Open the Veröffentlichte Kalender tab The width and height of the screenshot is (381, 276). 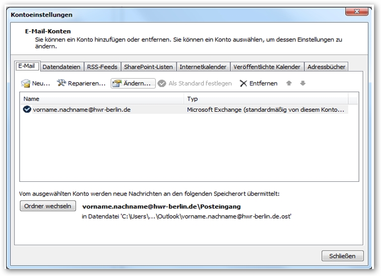coord(267,67)
